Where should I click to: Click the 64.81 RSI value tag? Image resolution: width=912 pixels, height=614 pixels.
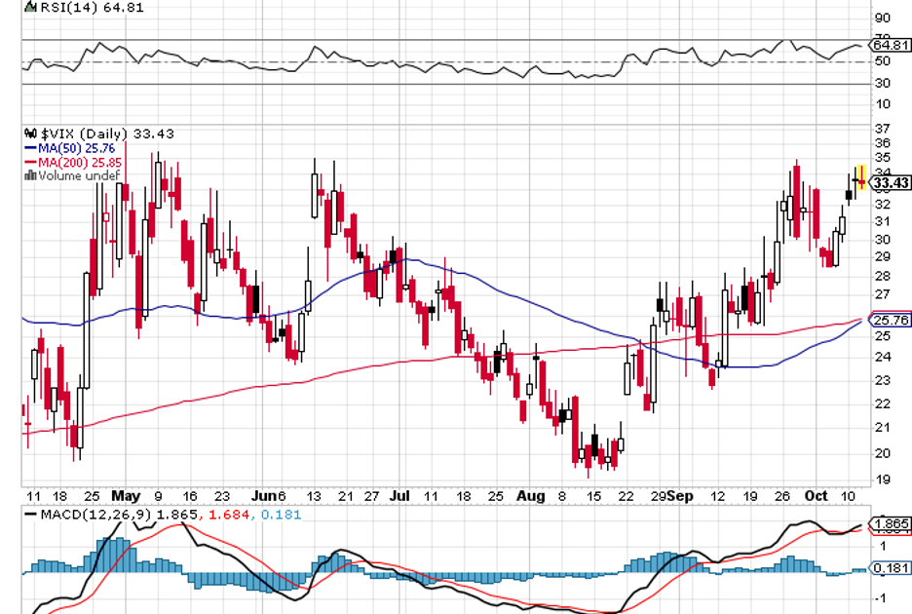891,45
